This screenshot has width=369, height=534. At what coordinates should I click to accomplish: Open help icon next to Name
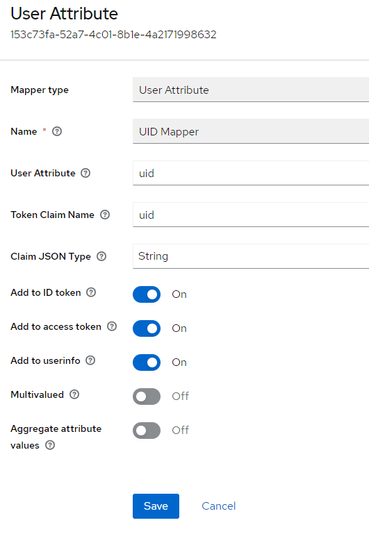pos(57,131)
